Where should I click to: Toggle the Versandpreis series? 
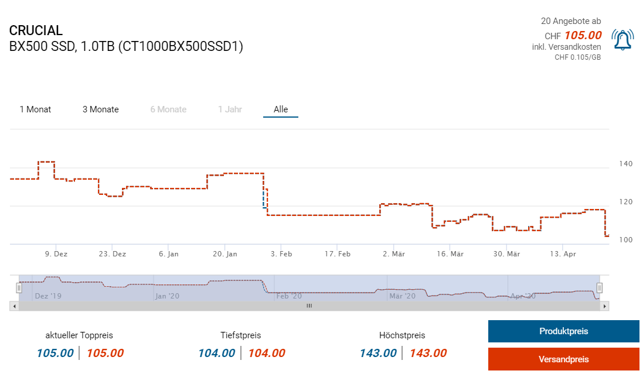[x=563, y=359]
